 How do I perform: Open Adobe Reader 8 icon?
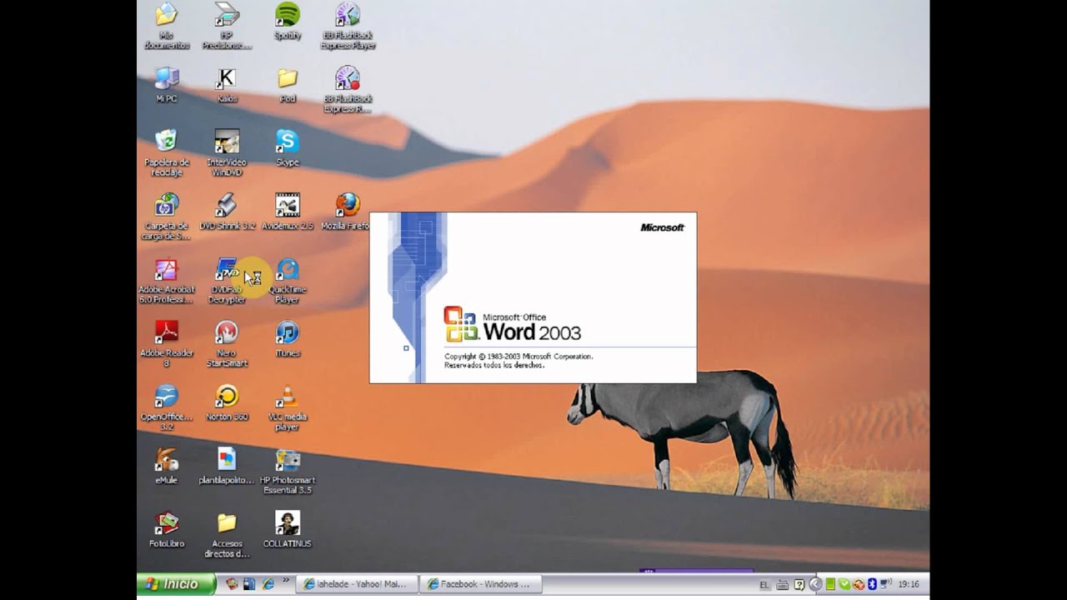pos(167,343)
